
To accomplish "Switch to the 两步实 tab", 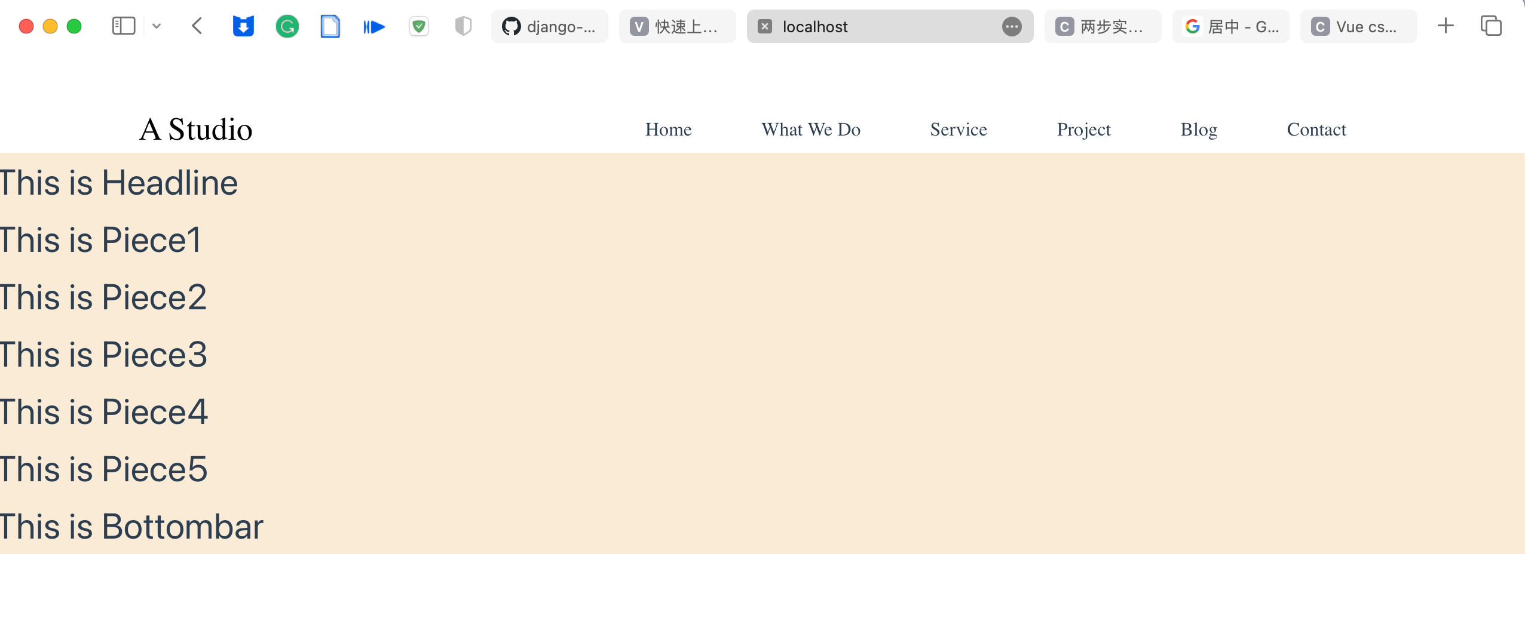I will point(1103,26).
